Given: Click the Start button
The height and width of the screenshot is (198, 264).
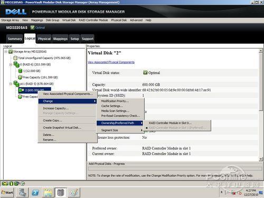Looking at the screenshot, I should click(7, 192).
